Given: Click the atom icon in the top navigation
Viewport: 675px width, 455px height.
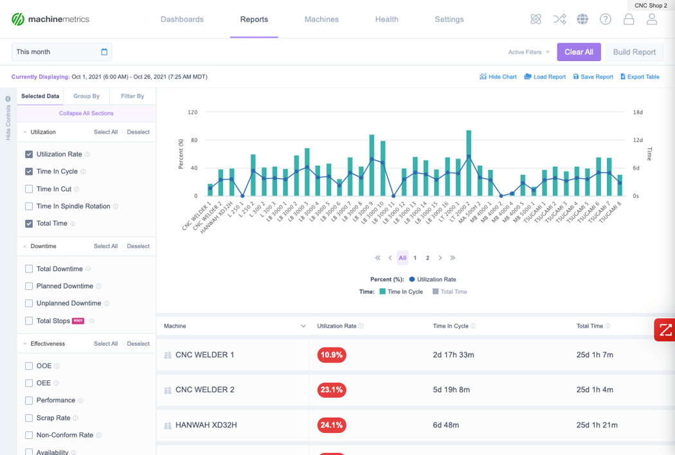Looking at the screenshot, I should 535,19.
